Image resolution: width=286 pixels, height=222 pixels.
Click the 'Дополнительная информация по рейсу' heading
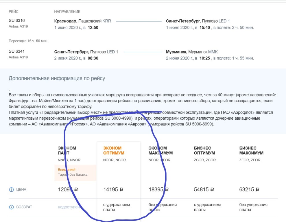pyautogui.click(x=57, y=78)
